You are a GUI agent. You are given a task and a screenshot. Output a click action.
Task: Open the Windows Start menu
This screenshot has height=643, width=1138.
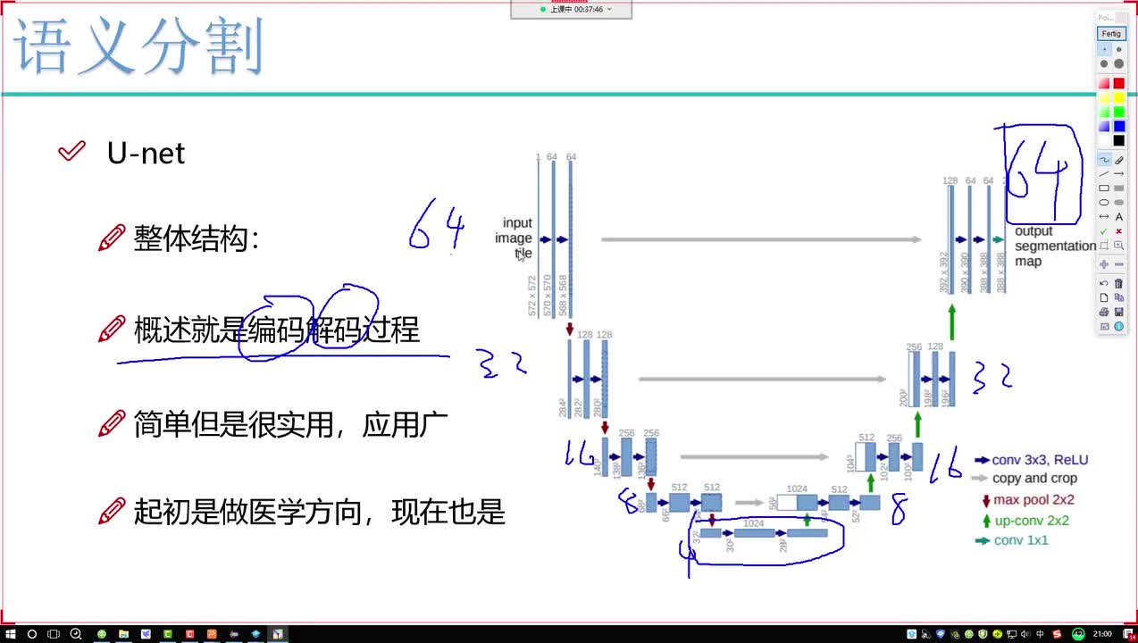pyautogui.click(x=11, y=634)
